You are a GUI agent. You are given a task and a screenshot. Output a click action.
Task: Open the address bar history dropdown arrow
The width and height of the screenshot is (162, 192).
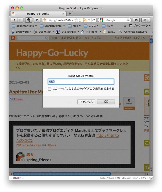pyautogui.click(x=89, y=20)
